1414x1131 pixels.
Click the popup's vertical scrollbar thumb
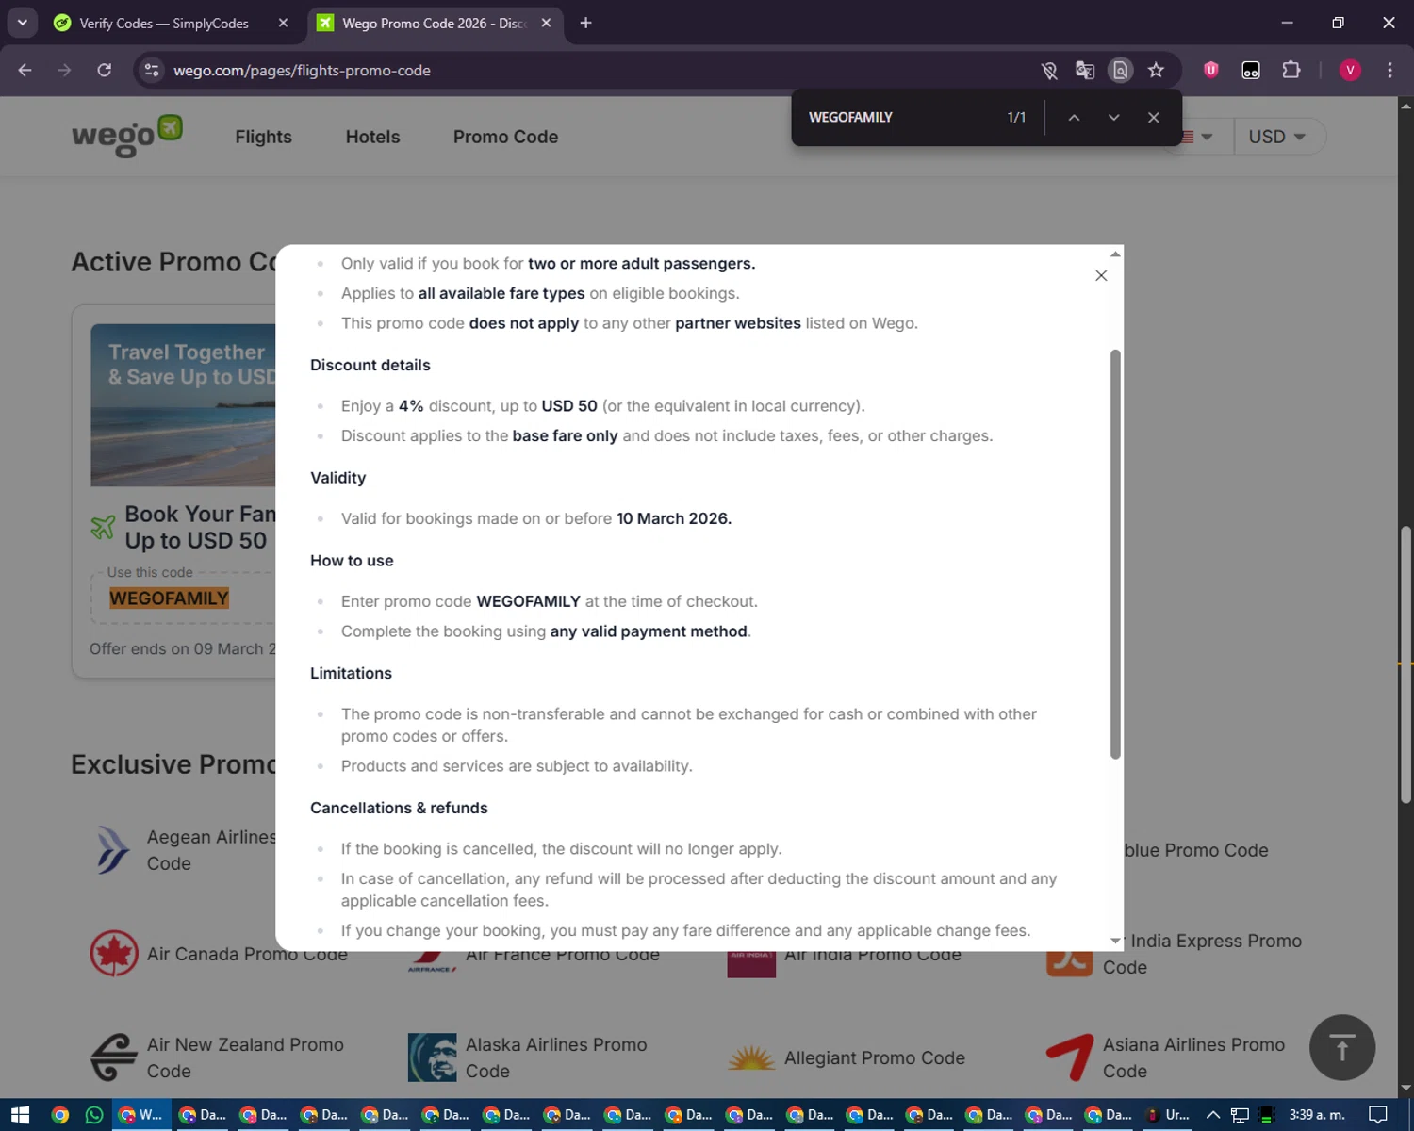1115,554
